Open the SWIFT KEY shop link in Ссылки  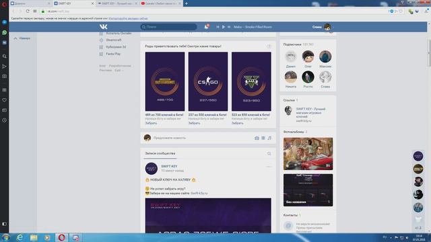[310, 113]
